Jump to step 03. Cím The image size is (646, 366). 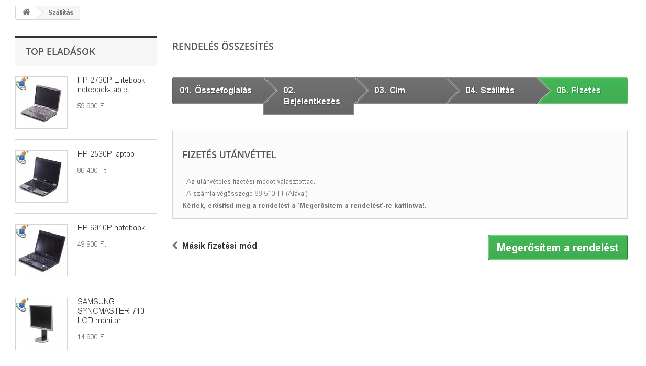[389, 91]
